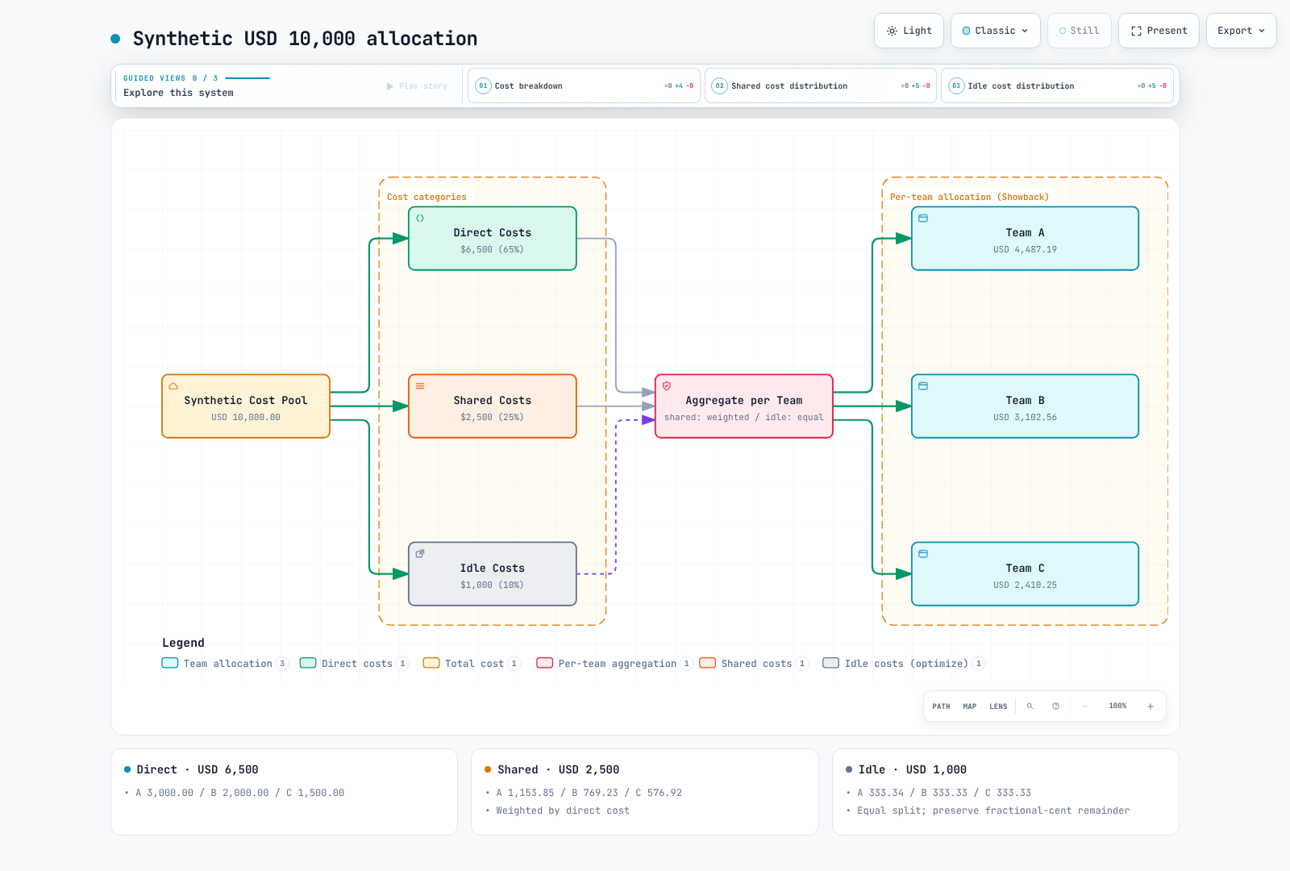Click the code icon on Direct Costs node
The height and width of the screenshot is (871, 1290).
coord(420,219)
